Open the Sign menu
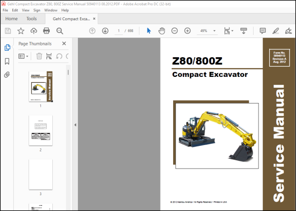 (37, 10)
